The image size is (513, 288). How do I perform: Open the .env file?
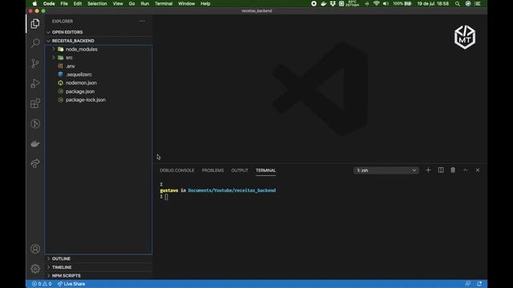point(71,66)
